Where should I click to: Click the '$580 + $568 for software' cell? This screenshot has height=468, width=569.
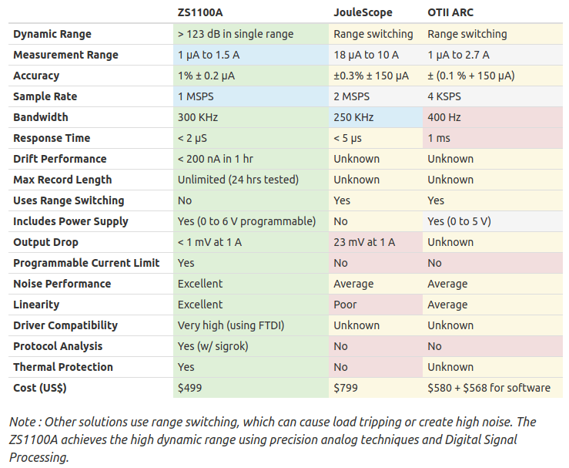coord(493,388)
